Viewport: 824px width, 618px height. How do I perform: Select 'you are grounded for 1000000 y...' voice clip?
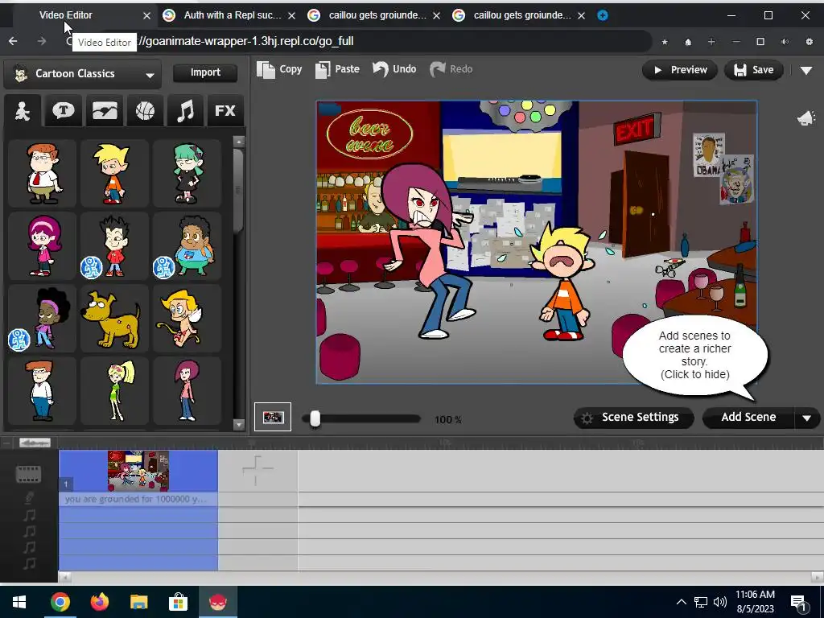(x=138, y=499)
